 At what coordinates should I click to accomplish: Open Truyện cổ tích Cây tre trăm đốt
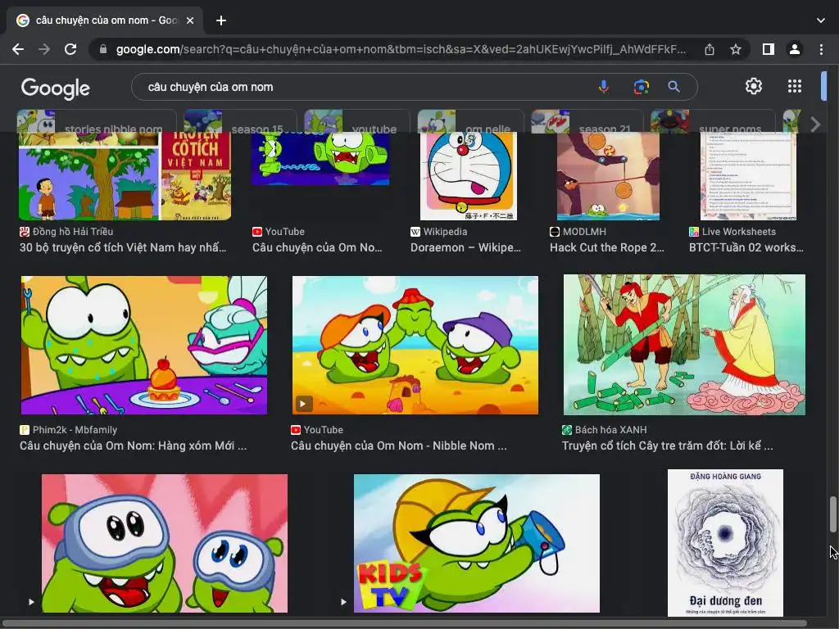click(x=667, y=446)
